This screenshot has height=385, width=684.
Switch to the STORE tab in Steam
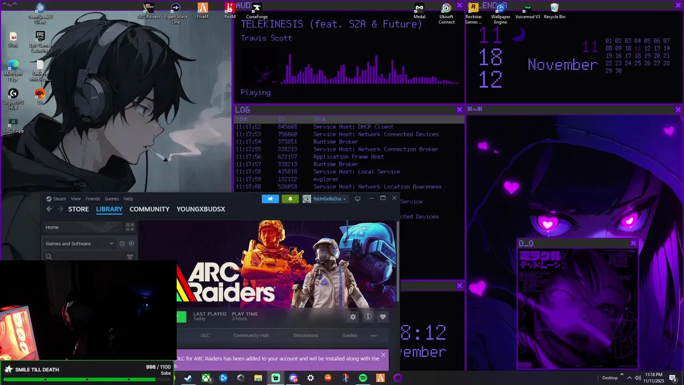(79, 209)
